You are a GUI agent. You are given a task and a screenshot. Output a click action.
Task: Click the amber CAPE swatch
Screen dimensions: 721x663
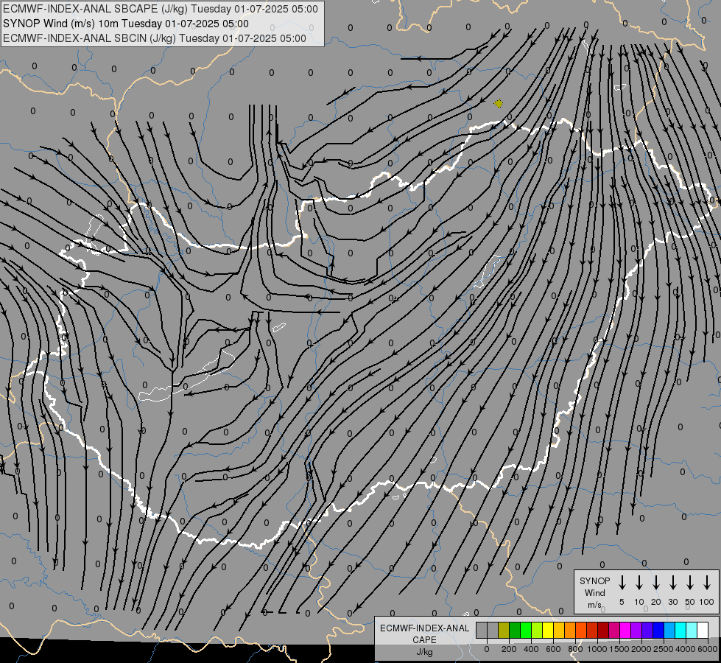[559, 630]
